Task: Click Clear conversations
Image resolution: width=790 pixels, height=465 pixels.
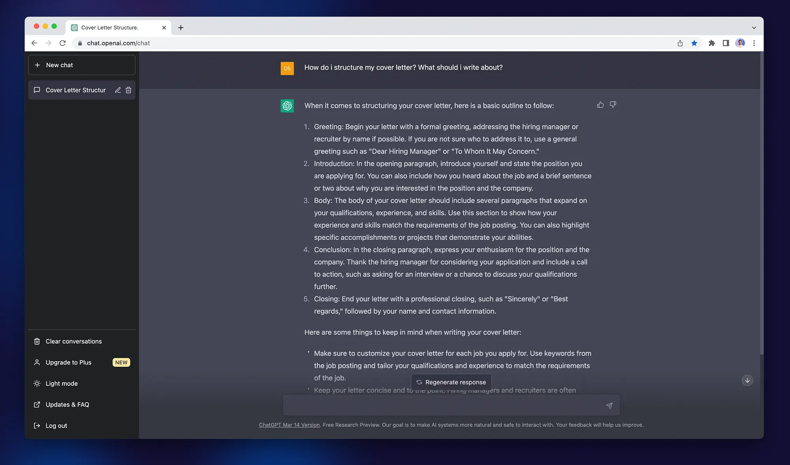Action: click(x=82, y=341)
